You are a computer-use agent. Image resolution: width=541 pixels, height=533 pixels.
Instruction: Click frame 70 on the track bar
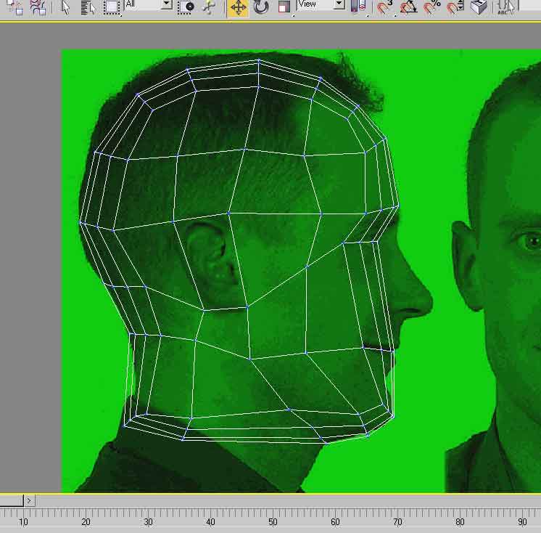(x=398, y=521)
